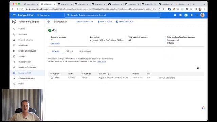Click the Backup name column header
The width and height of the screenshot is (217, 122).
tap(55, 74)
